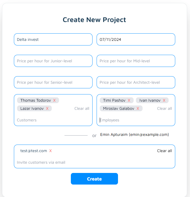190x197 pixels.
Task: Remove Lazar Ivanov customer tag
Action: (47, 108)
